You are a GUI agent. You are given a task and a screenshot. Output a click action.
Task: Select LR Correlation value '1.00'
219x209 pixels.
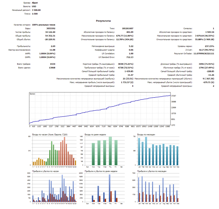click(131, 54)
